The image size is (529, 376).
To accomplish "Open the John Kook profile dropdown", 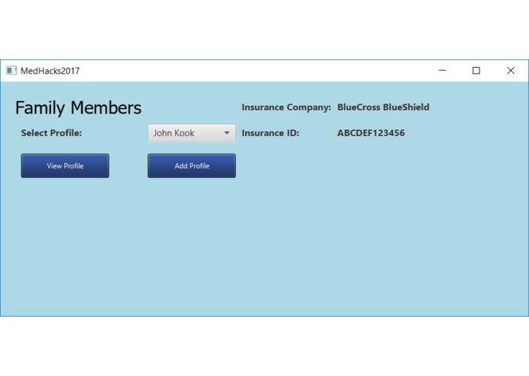I will [x=192, y=133].
